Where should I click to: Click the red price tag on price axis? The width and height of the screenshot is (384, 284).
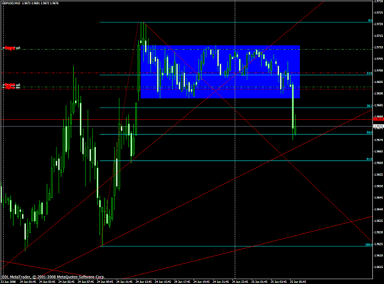pos(378,119)
